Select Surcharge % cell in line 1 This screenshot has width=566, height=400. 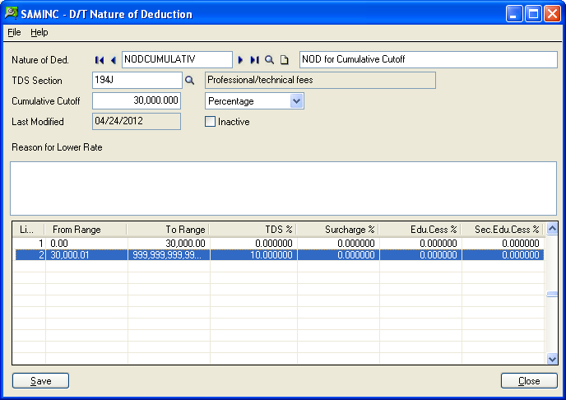tap(339, 244)
